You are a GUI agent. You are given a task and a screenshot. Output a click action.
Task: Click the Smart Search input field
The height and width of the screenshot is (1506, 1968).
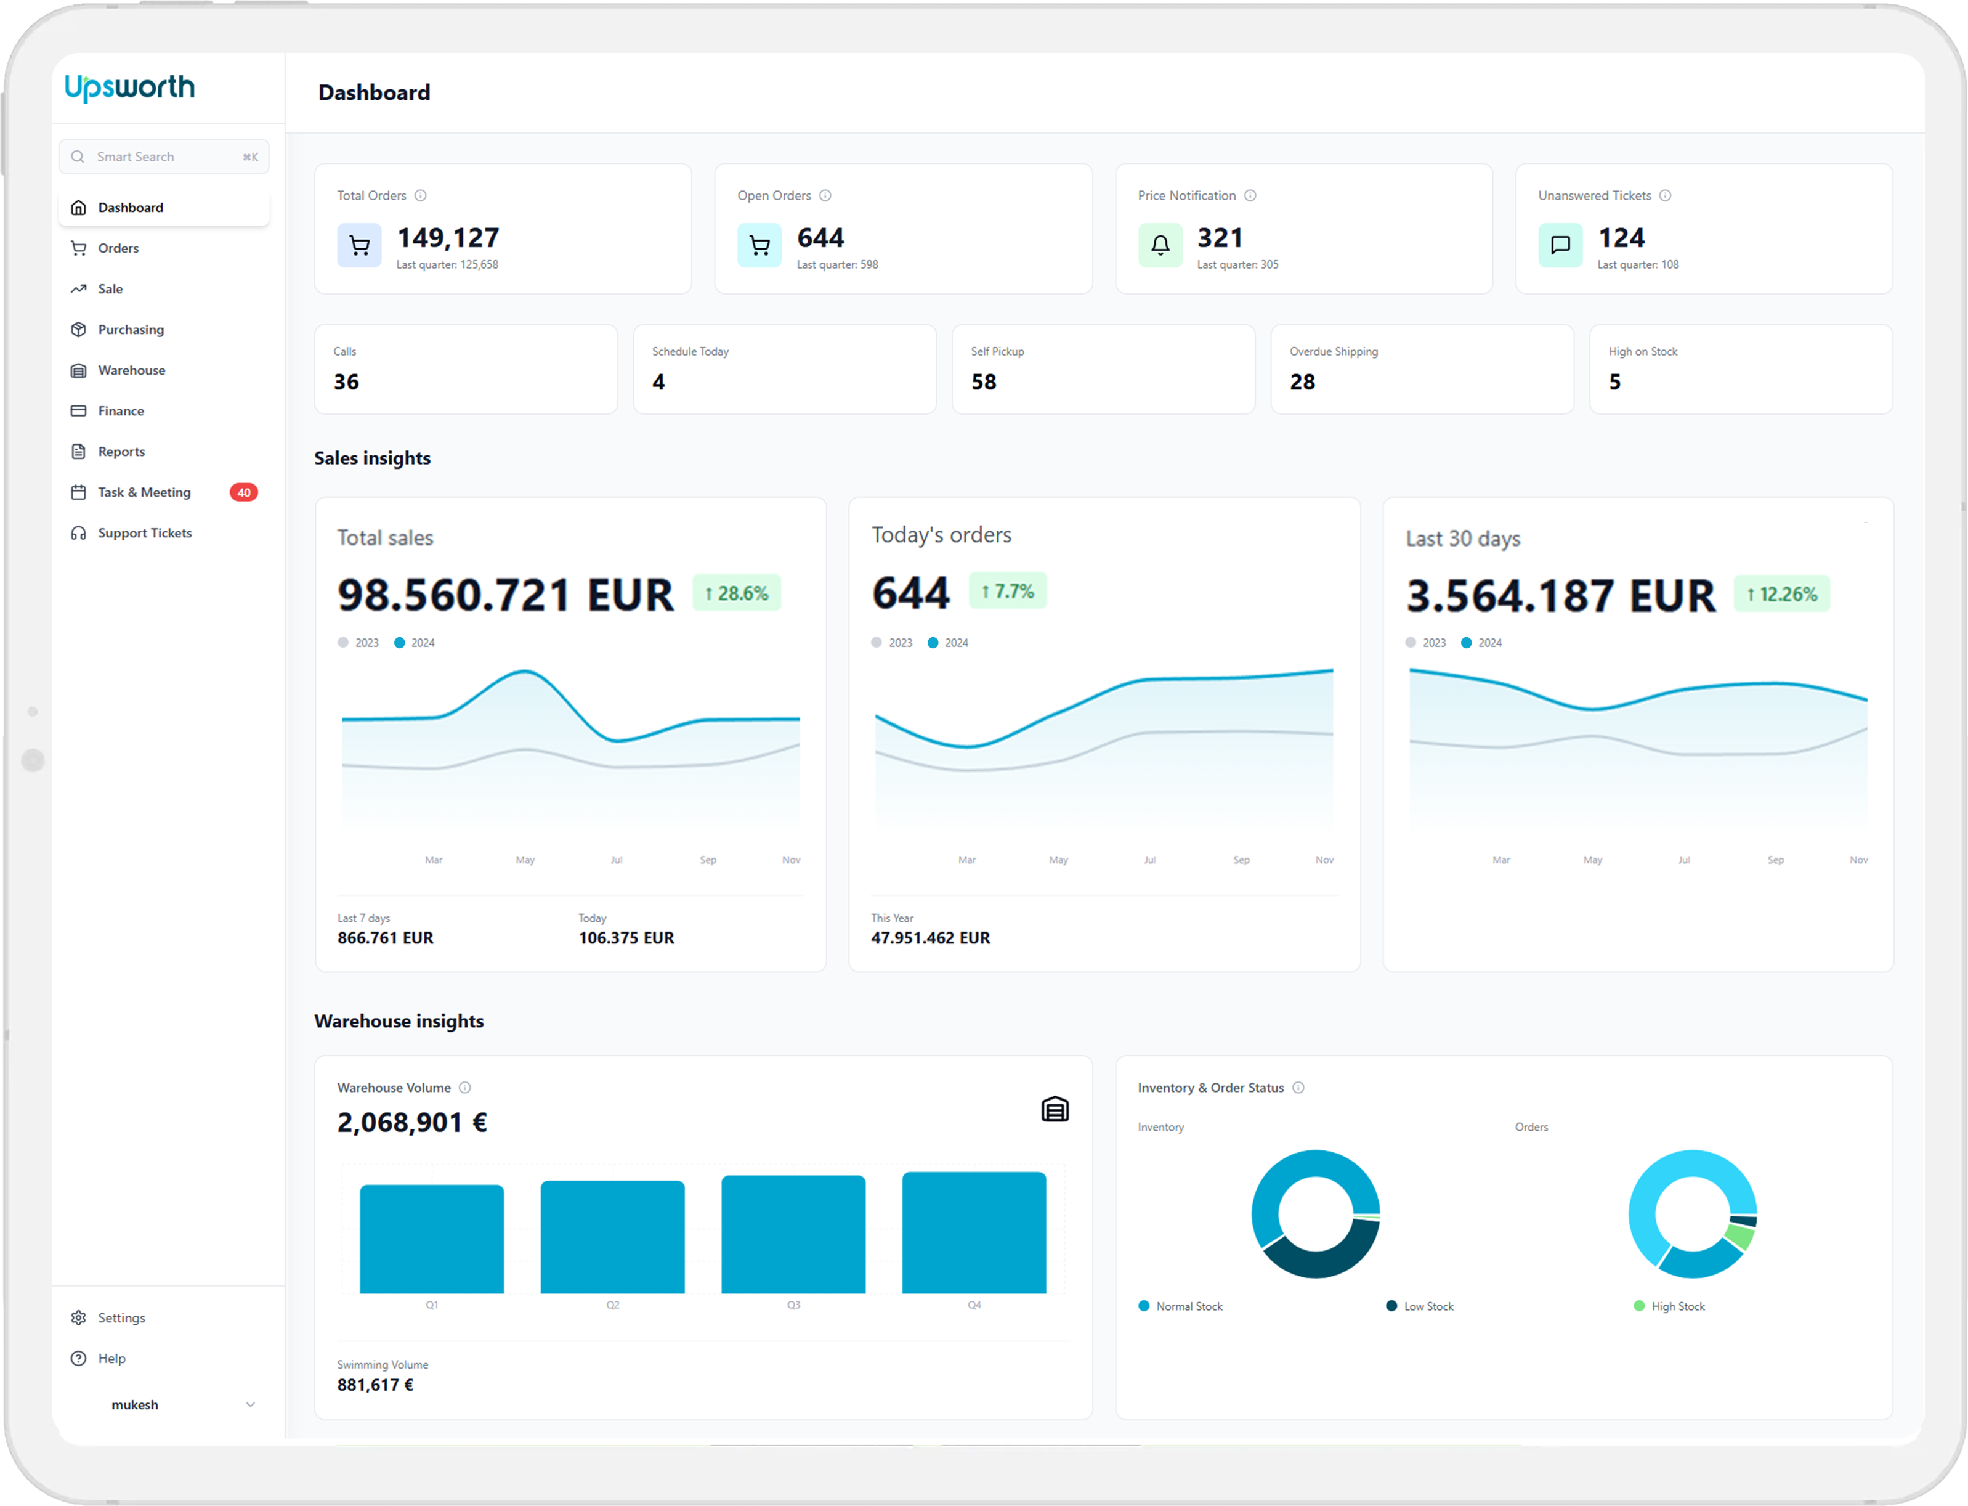click(164, 157)
